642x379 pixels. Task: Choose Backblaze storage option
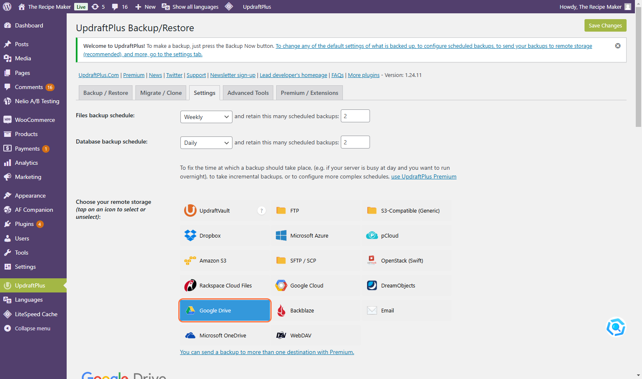[x=316, y=310]
